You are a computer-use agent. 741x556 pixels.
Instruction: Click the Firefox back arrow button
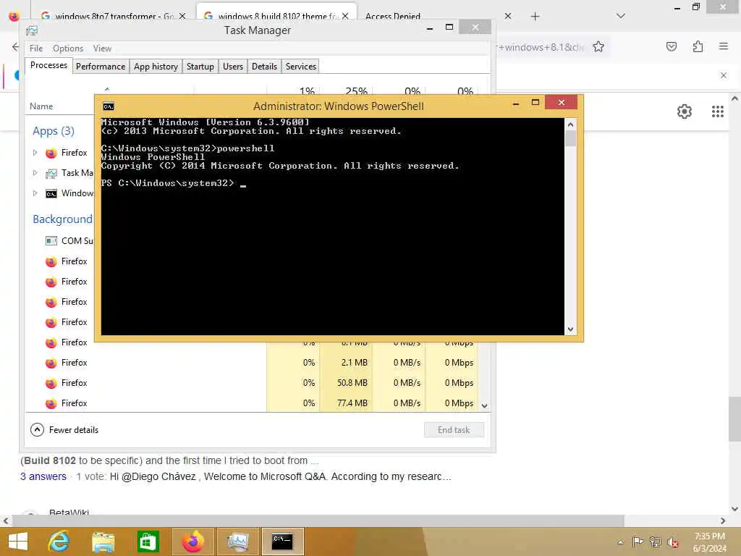coord(14,47)
